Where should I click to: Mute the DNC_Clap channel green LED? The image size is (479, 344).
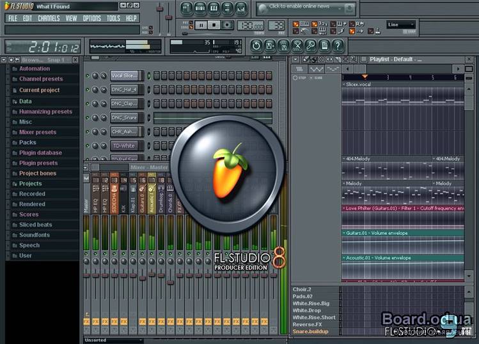(88, 103)
